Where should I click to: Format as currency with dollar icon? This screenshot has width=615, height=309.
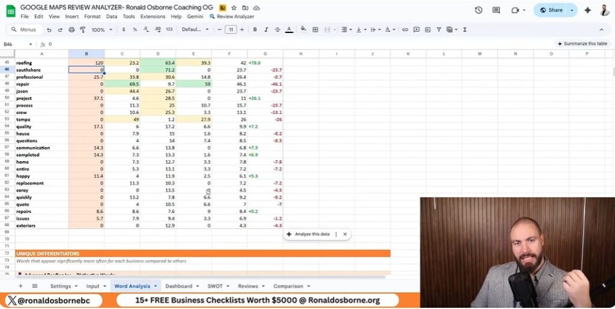pos(124,30)
